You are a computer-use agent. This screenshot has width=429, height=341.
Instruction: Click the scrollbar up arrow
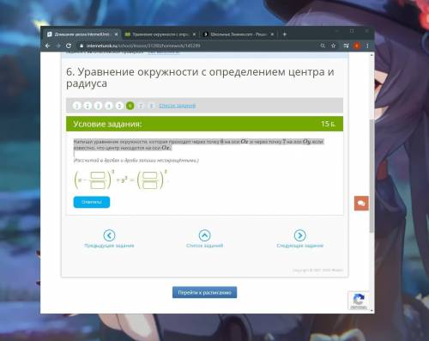pos(372,55)
